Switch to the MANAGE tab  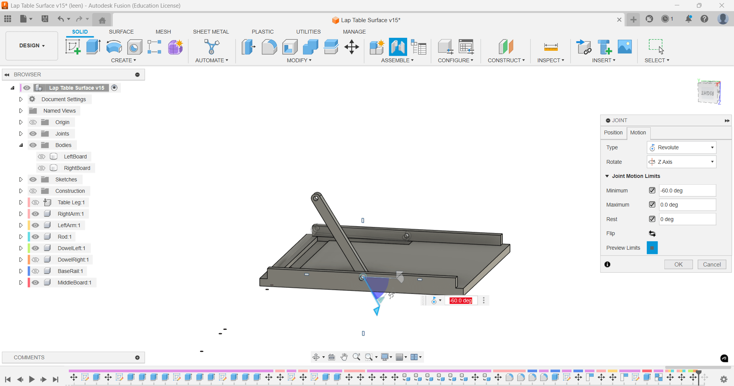coord(354,32)
